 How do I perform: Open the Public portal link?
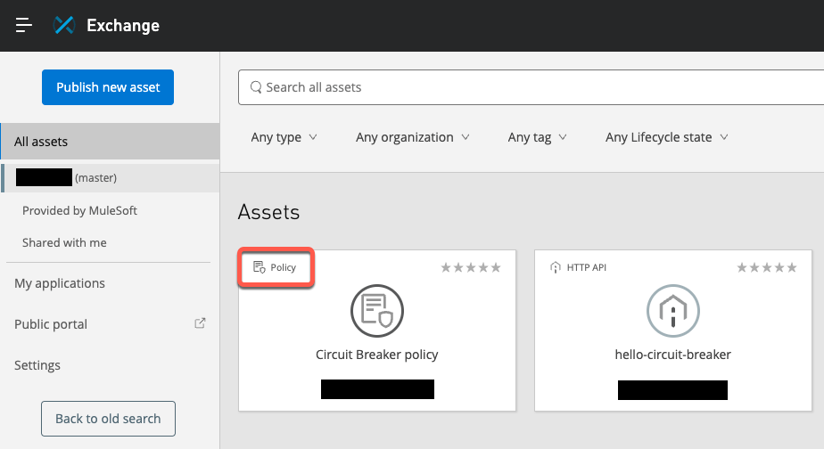tap(51, 324)
